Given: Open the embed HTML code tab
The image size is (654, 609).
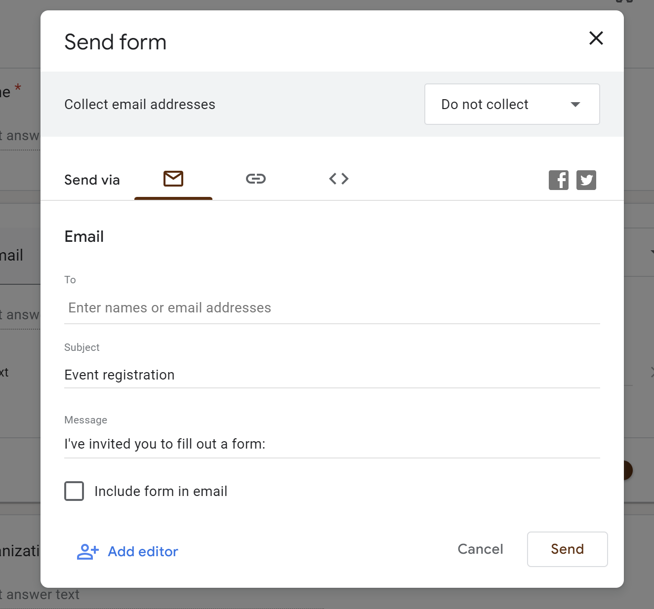Looking at the screenshot, I should (339, 179).
